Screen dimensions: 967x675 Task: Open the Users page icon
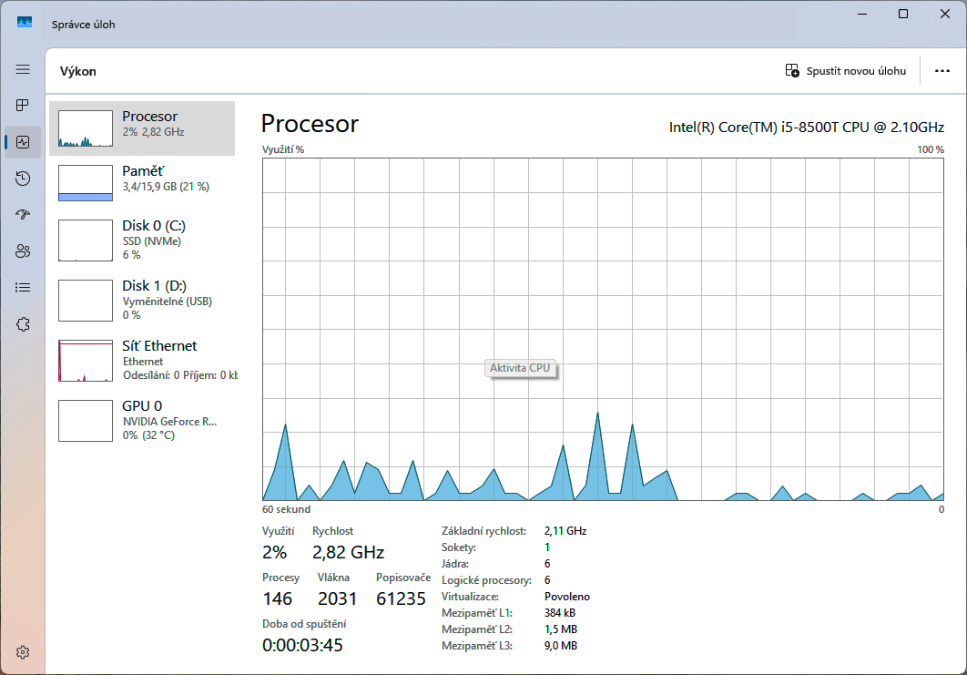[x=23, y=251]
